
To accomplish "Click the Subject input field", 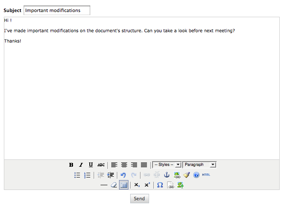I will coord(57,10).
